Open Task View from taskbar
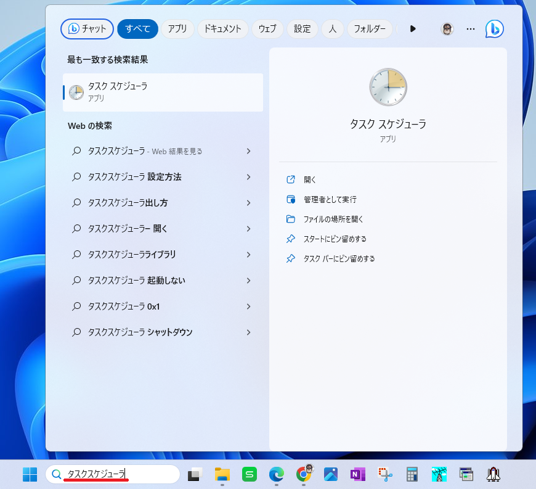The width and height of the screenshot is (536, 489). coord(195,474)
